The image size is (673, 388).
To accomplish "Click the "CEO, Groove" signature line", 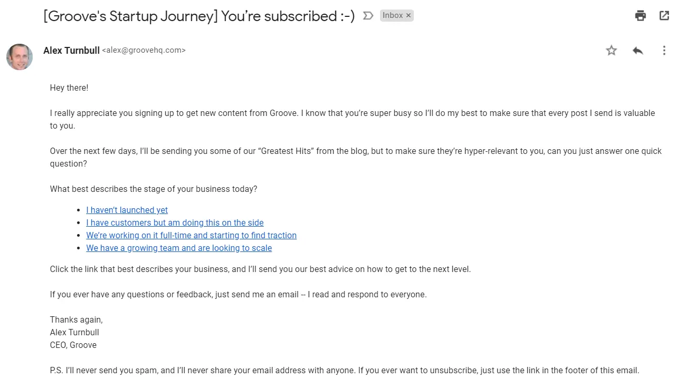I will click(73, 345).
